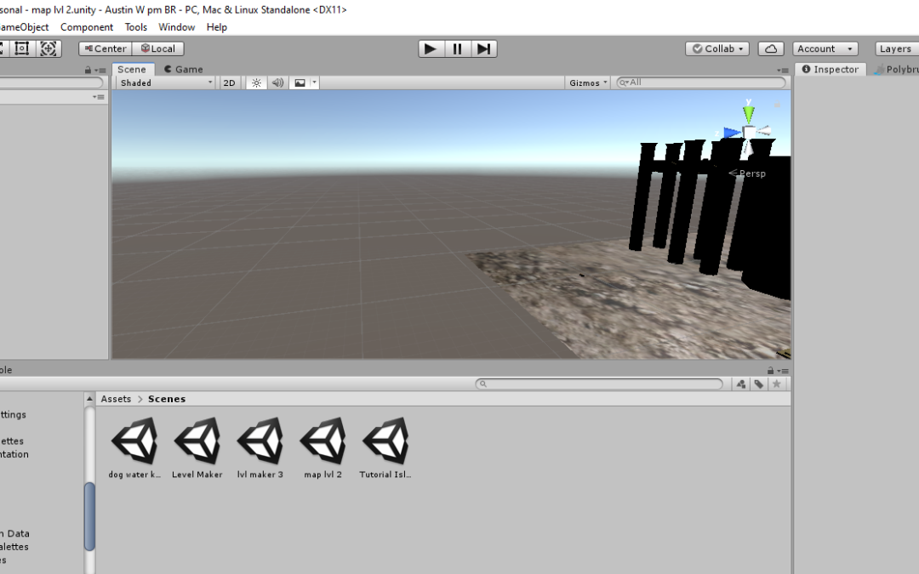Toggle the 2D view mode

[229, 82]
